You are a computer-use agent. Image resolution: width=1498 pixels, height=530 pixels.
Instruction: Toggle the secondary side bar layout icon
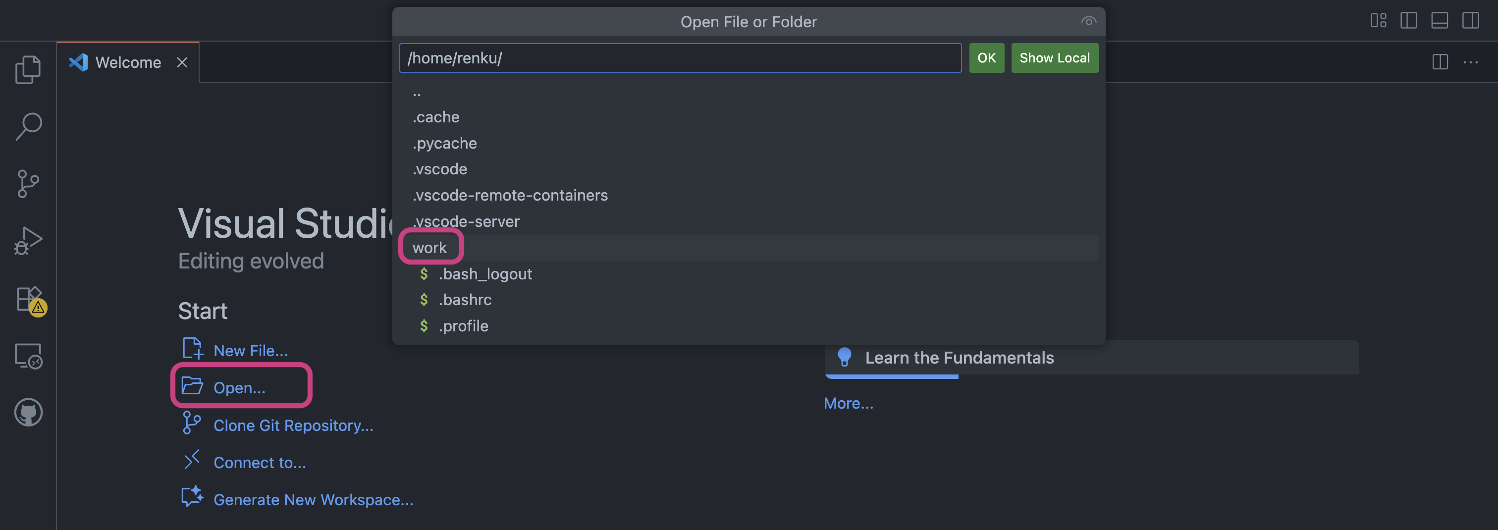coord(1470,21)
